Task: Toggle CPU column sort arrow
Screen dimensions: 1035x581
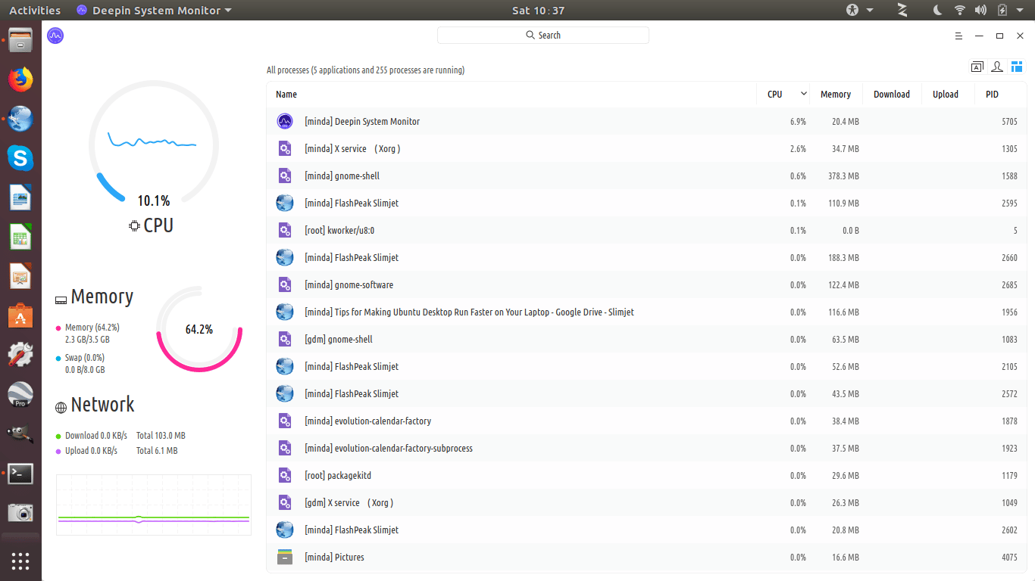Action: [x=804, y=94]
